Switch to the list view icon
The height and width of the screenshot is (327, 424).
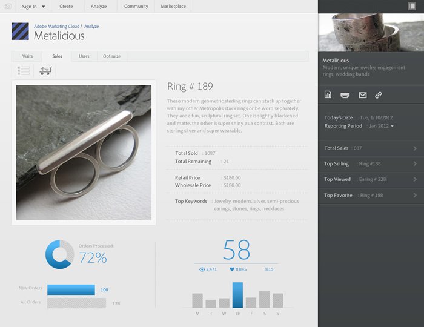pos(24,71)
